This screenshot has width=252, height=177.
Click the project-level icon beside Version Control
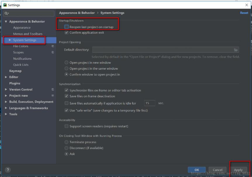tap(53, 90)
